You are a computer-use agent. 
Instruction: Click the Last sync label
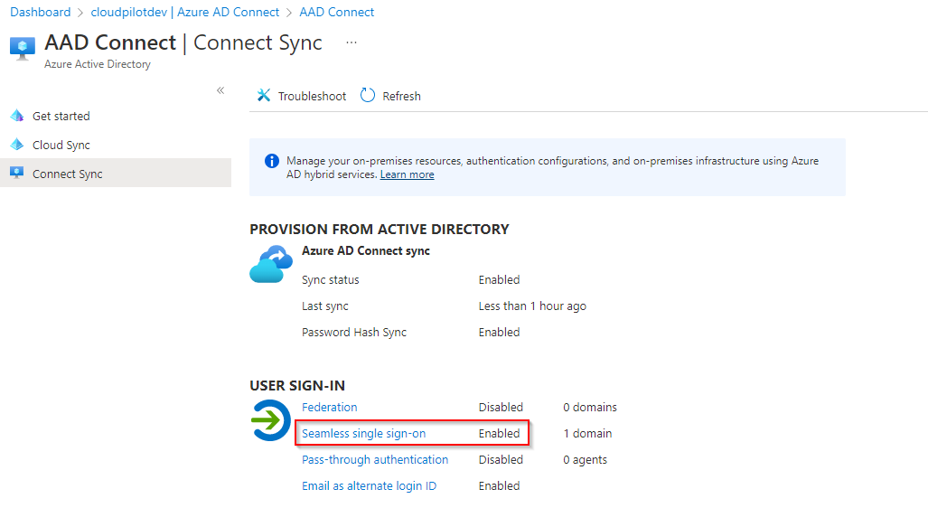pyautogui.click(x=325, y=306)
